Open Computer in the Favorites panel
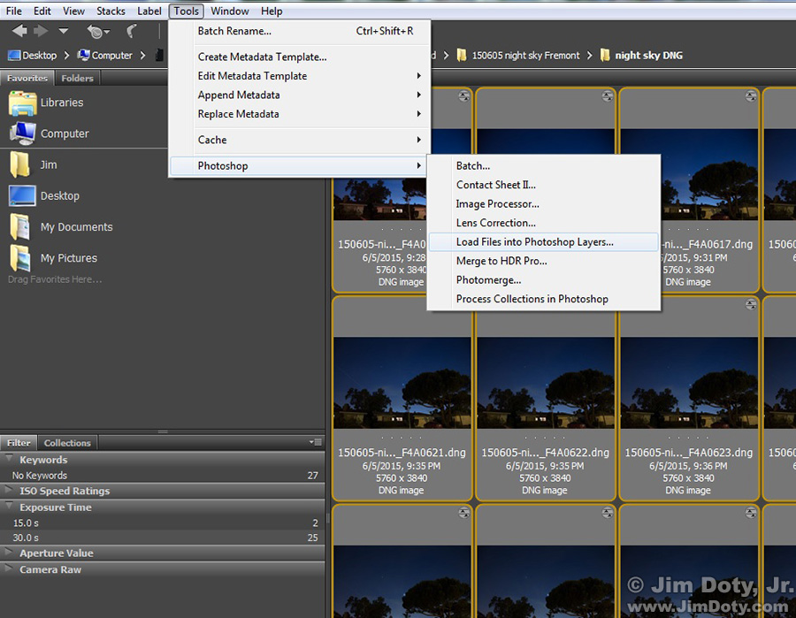The width and height of the screenshot is (796, 618). pos(50,134)
